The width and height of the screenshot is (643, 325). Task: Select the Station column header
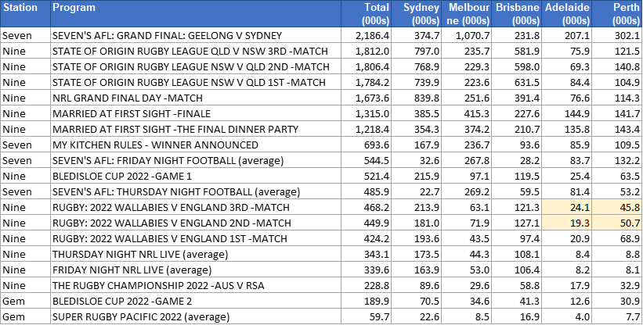point(25,13)
